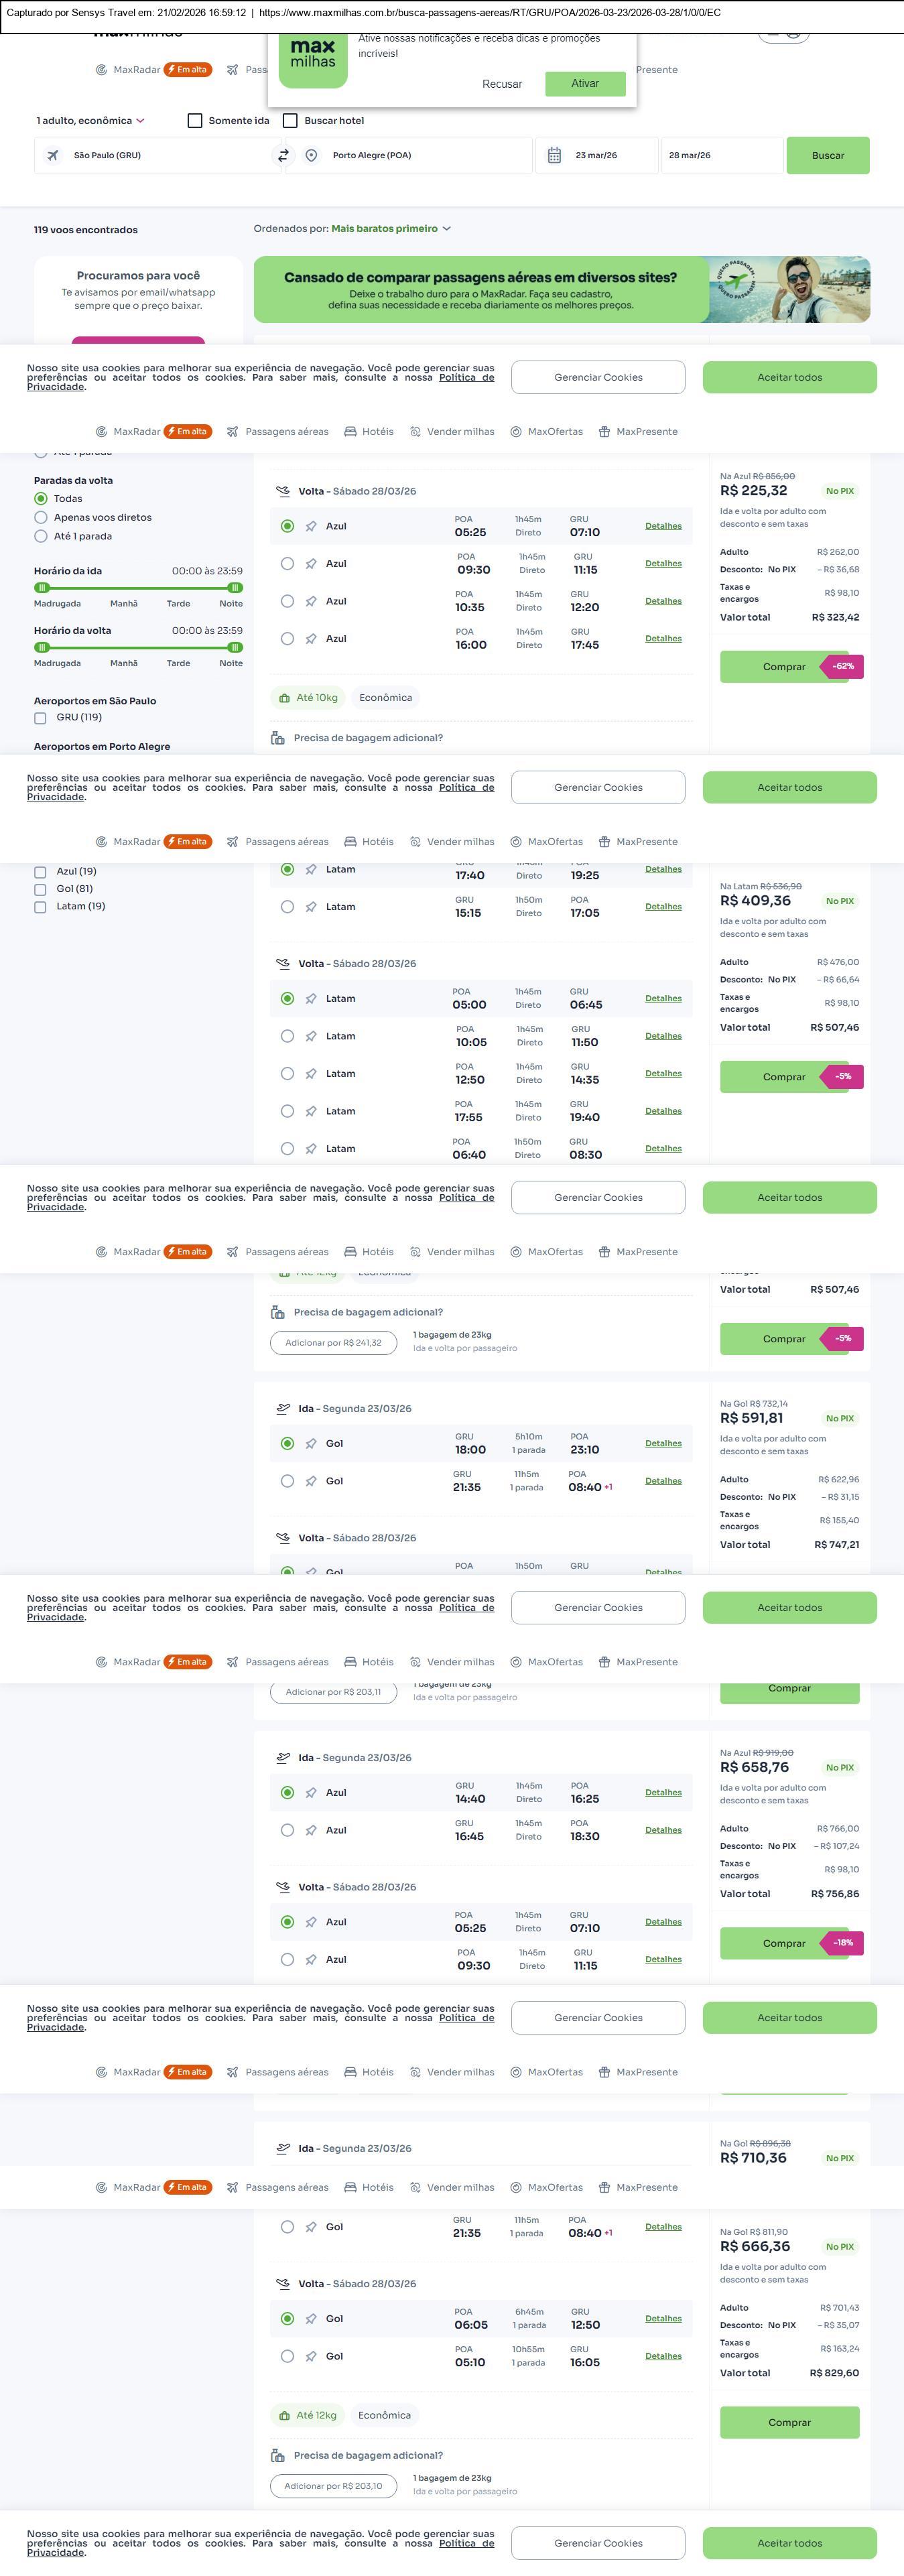Enable the Buscar hotel checkbox

[291, 121]
